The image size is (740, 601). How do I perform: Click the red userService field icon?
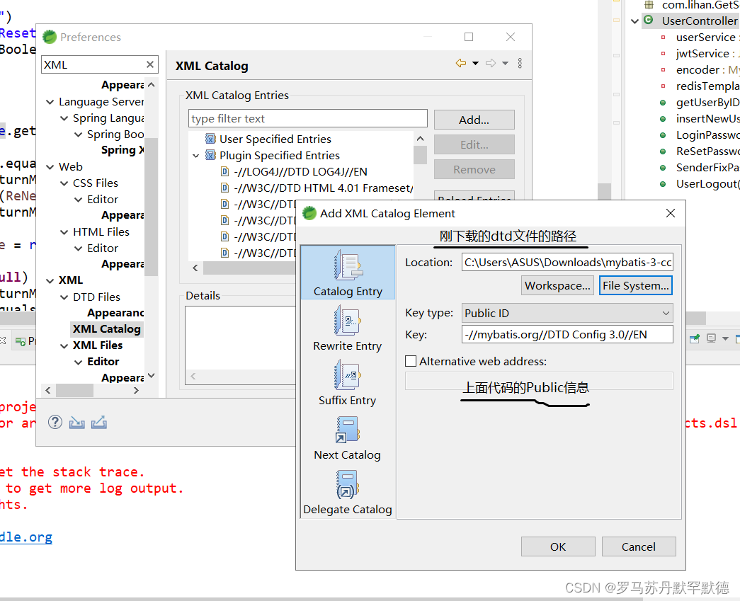tap(663, 38)
